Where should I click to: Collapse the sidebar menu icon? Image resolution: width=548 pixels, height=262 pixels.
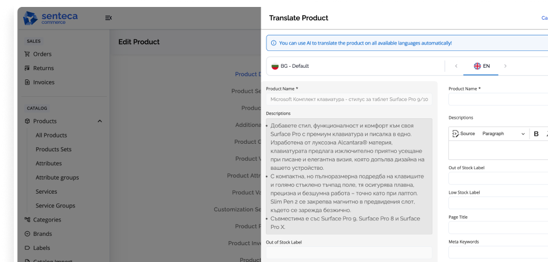click(x=108, y=18)
